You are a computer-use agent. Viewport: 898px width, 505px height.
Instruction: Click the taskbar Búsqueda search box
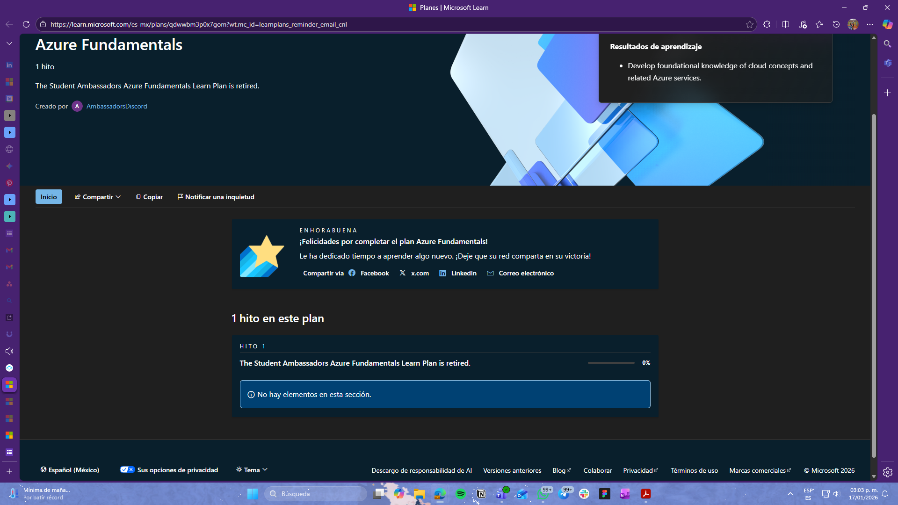click(x=316, y=494)
